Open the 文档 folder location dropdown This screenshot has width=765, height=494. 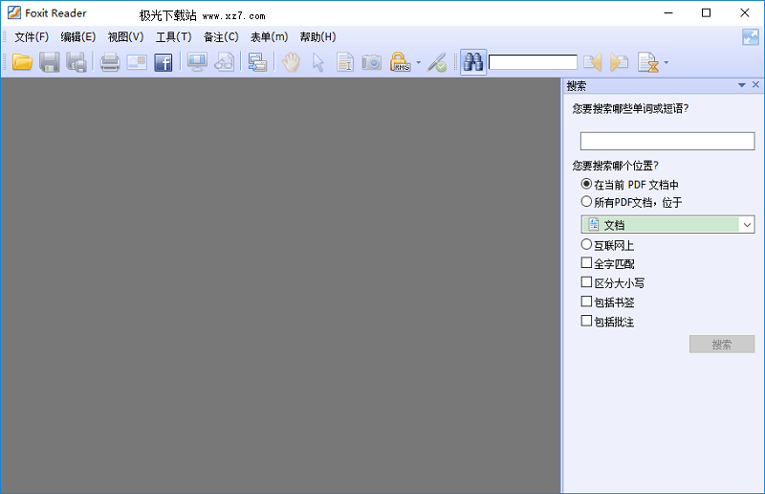[x=667, y=225]
